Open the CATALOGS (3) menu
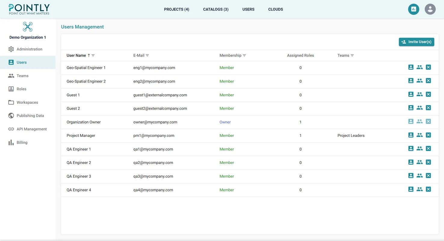Screen dimensions: 444x241 pos(216,9)
